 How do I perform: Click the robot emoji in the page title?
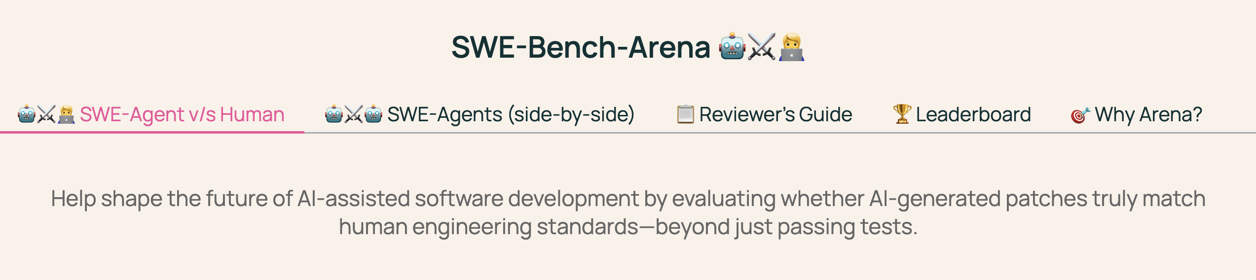732,47
